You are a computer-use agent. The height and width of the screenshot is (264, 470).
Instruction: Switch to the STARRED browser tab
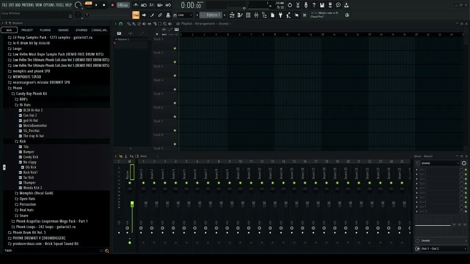pos(82,30)
